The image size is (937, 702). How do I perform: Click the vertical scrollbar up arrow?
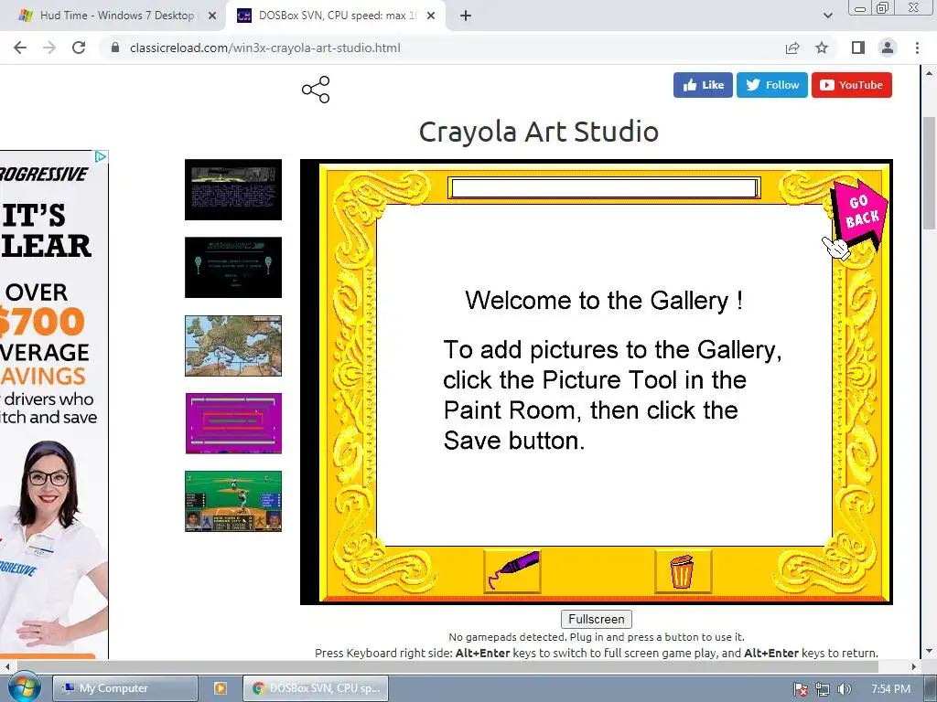pos(929,73)
